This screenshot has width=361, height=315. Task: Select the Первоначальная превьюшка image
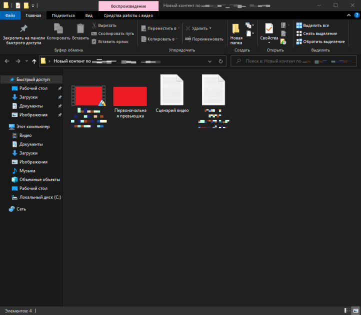[130, 96]
